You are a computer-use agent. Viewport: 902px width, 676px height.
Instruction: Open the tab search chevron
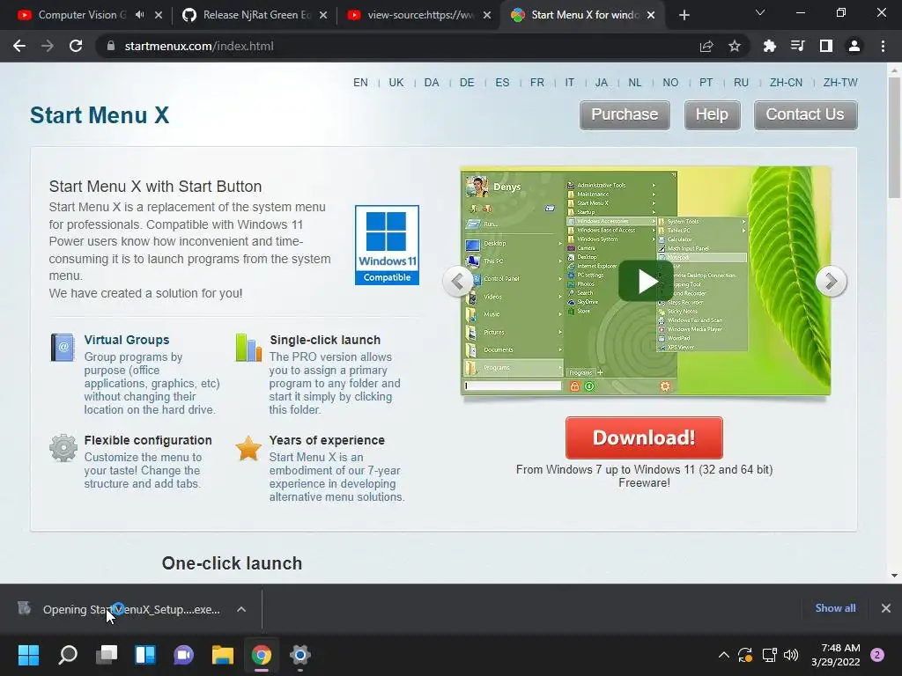pos(760,12)
